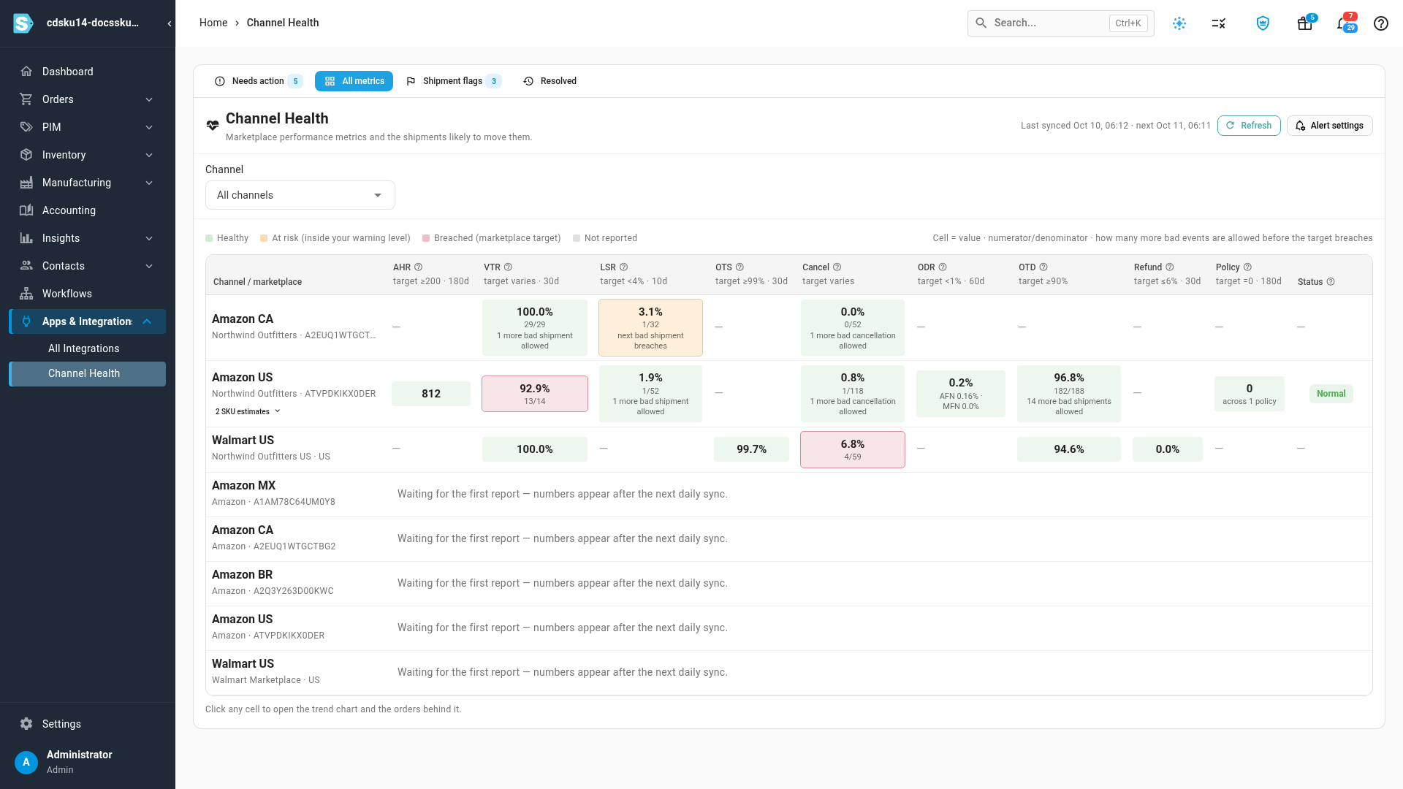1403x789 pixels.
Task: Collapse the sidebar with the arrow
Action: coord(170,23)
